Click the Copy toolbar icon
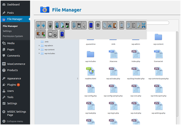This screenshot has height=125, width=181. (x=105, y=25)
